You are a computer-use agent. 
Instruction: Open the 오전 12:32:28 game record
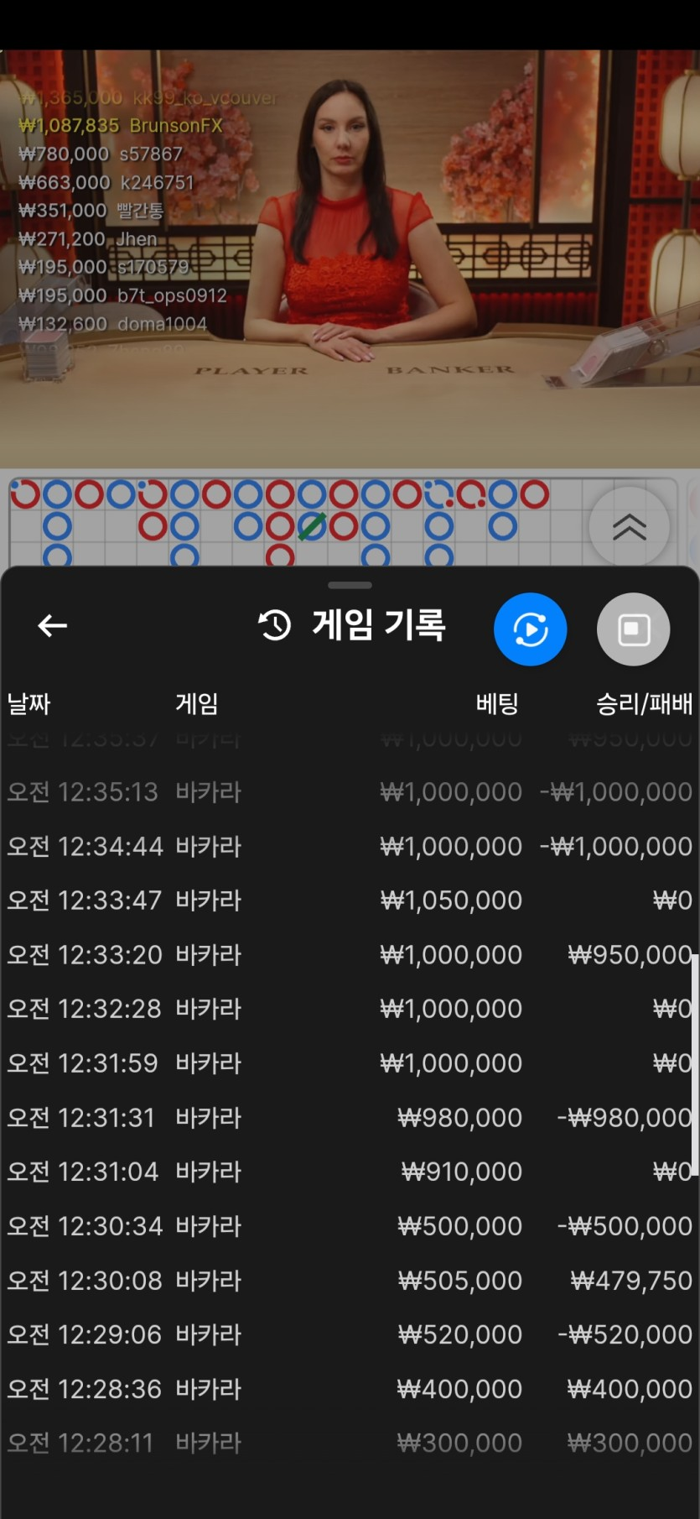[350, 1009]
